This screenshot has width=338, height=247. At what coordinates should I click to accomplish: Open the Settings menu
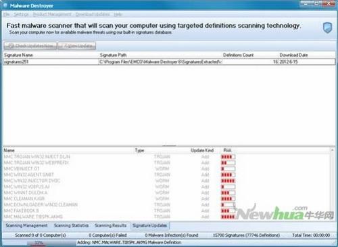[x=21, y=14]
